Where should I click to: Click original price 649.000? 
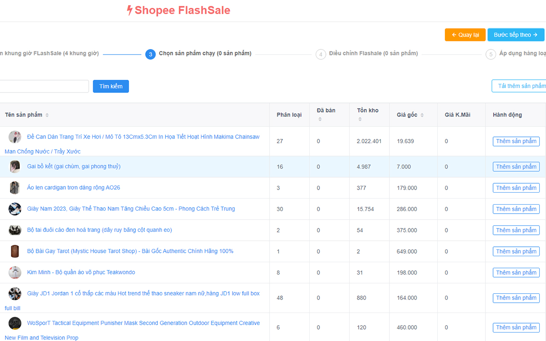pos(407,251)
